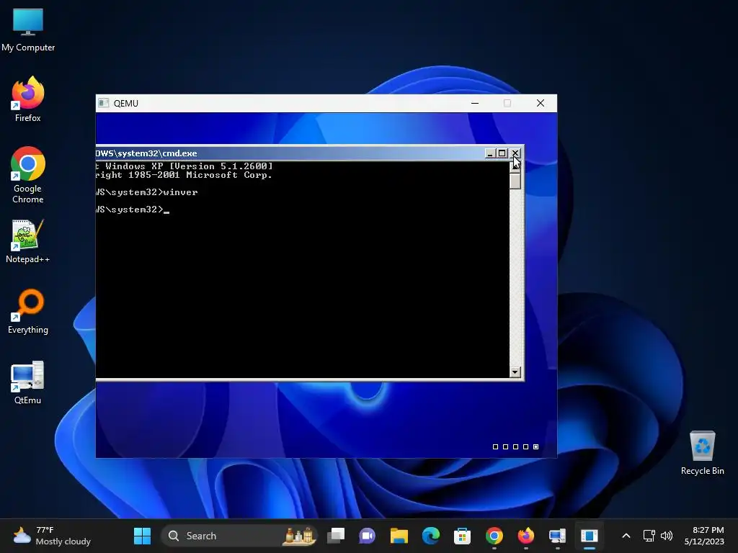The height and width of the screenshot is (553, 738).
Task: Click the cmd.exe vertical scrollbar thumb
Action: 515,181
